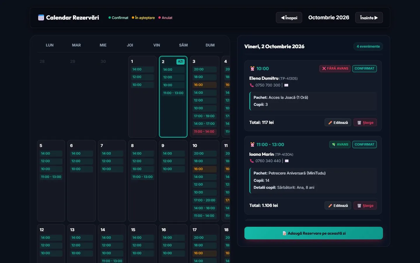This screenshot has height=263, width=420.
Task: Delete Ioana Marin's reservation with Șterge
Action: tap(365, 206)
